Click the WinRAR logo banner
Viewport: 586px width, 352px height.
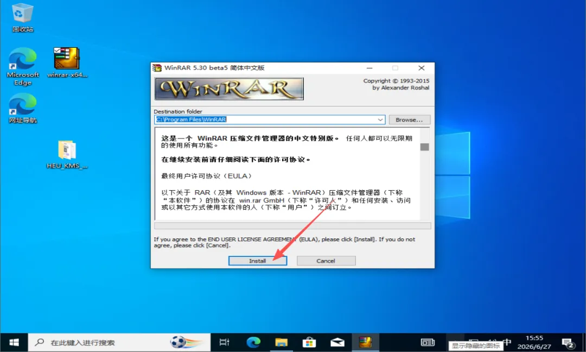pyautogui.click(x=229, y=89)
